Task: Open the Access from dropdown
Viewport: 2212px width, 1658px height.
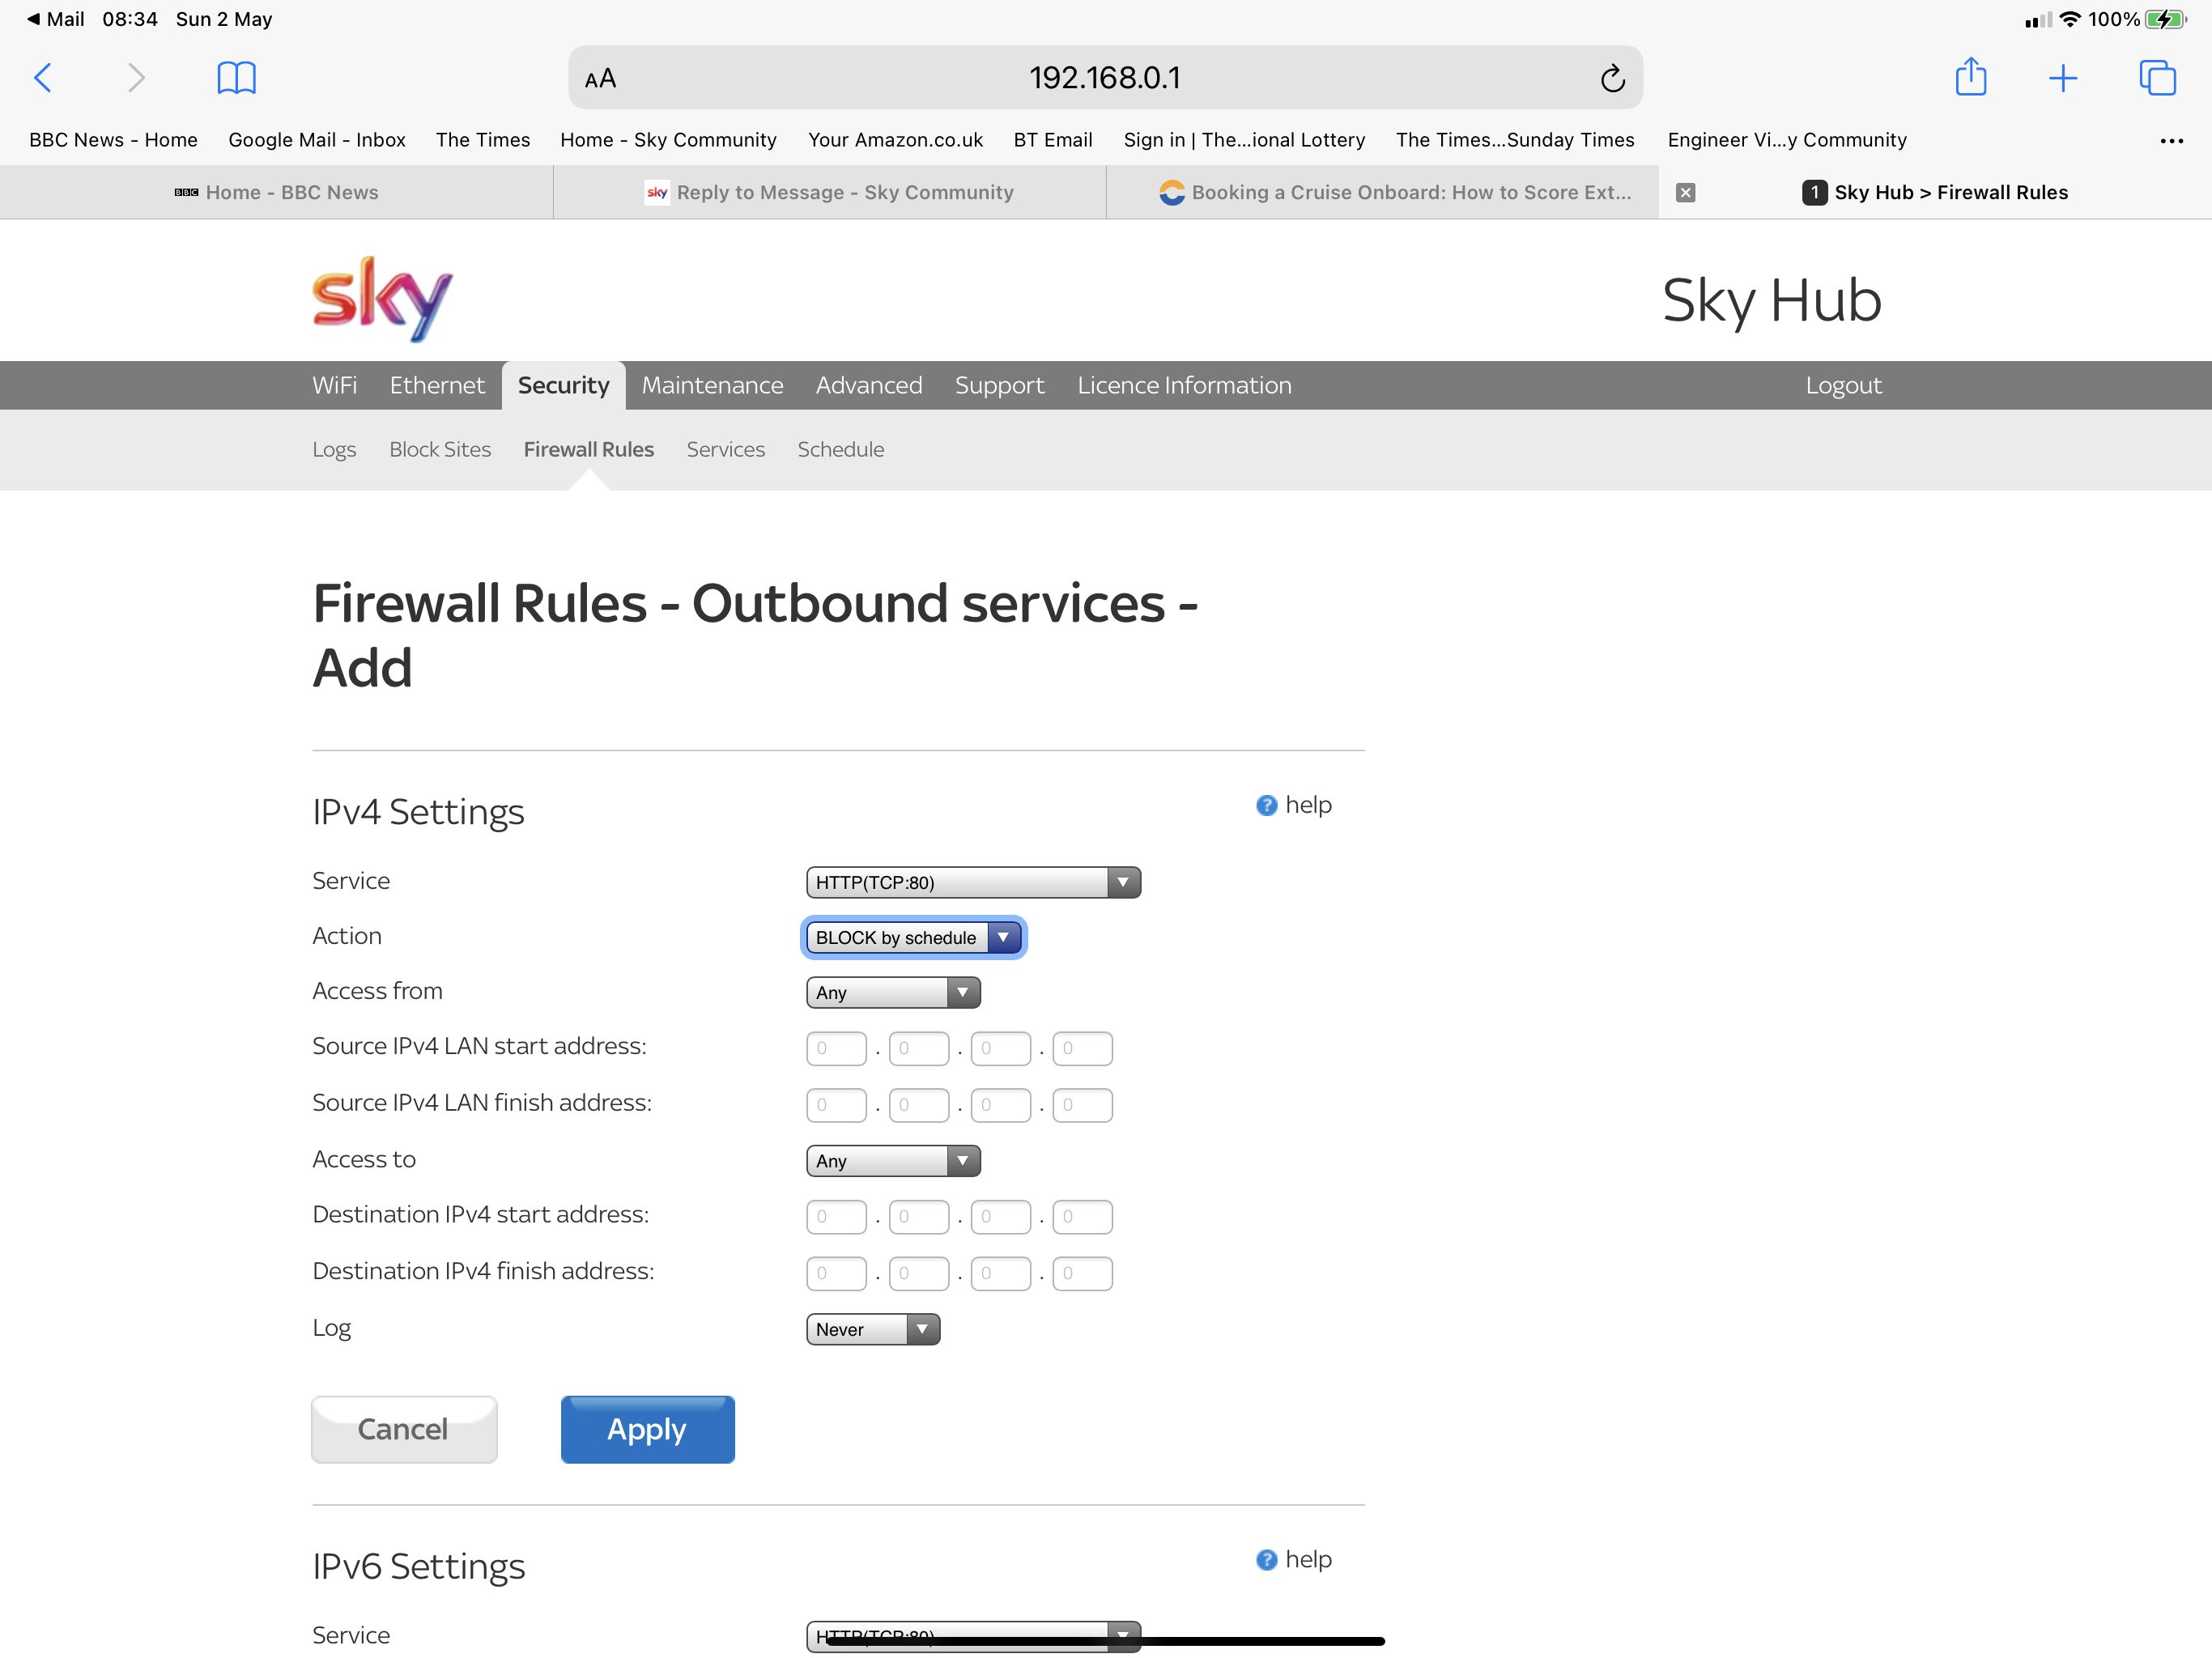Action: pyautogui.click(x=892, y=992)
